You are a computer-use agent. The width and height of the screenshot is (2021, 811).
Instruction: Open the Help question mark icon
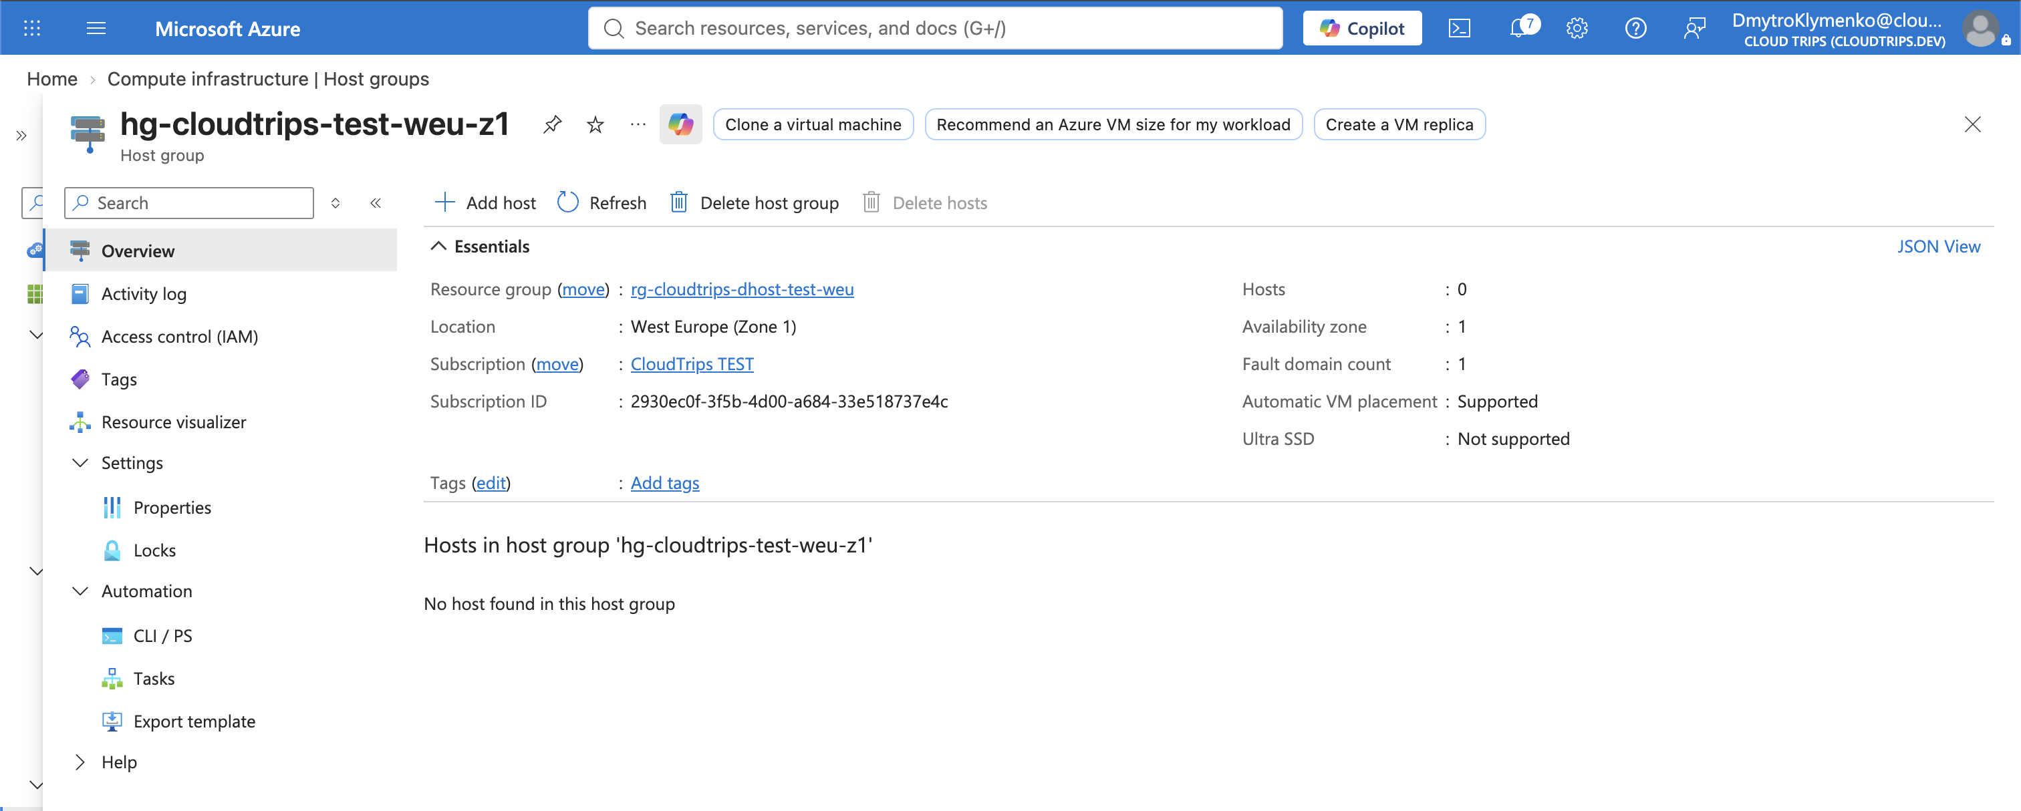pos(1635,28)
